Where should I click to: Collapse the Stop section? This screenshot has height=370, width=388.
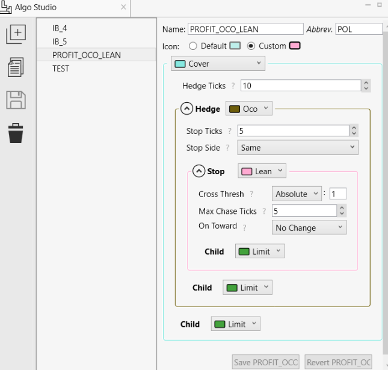coord(199,171)
